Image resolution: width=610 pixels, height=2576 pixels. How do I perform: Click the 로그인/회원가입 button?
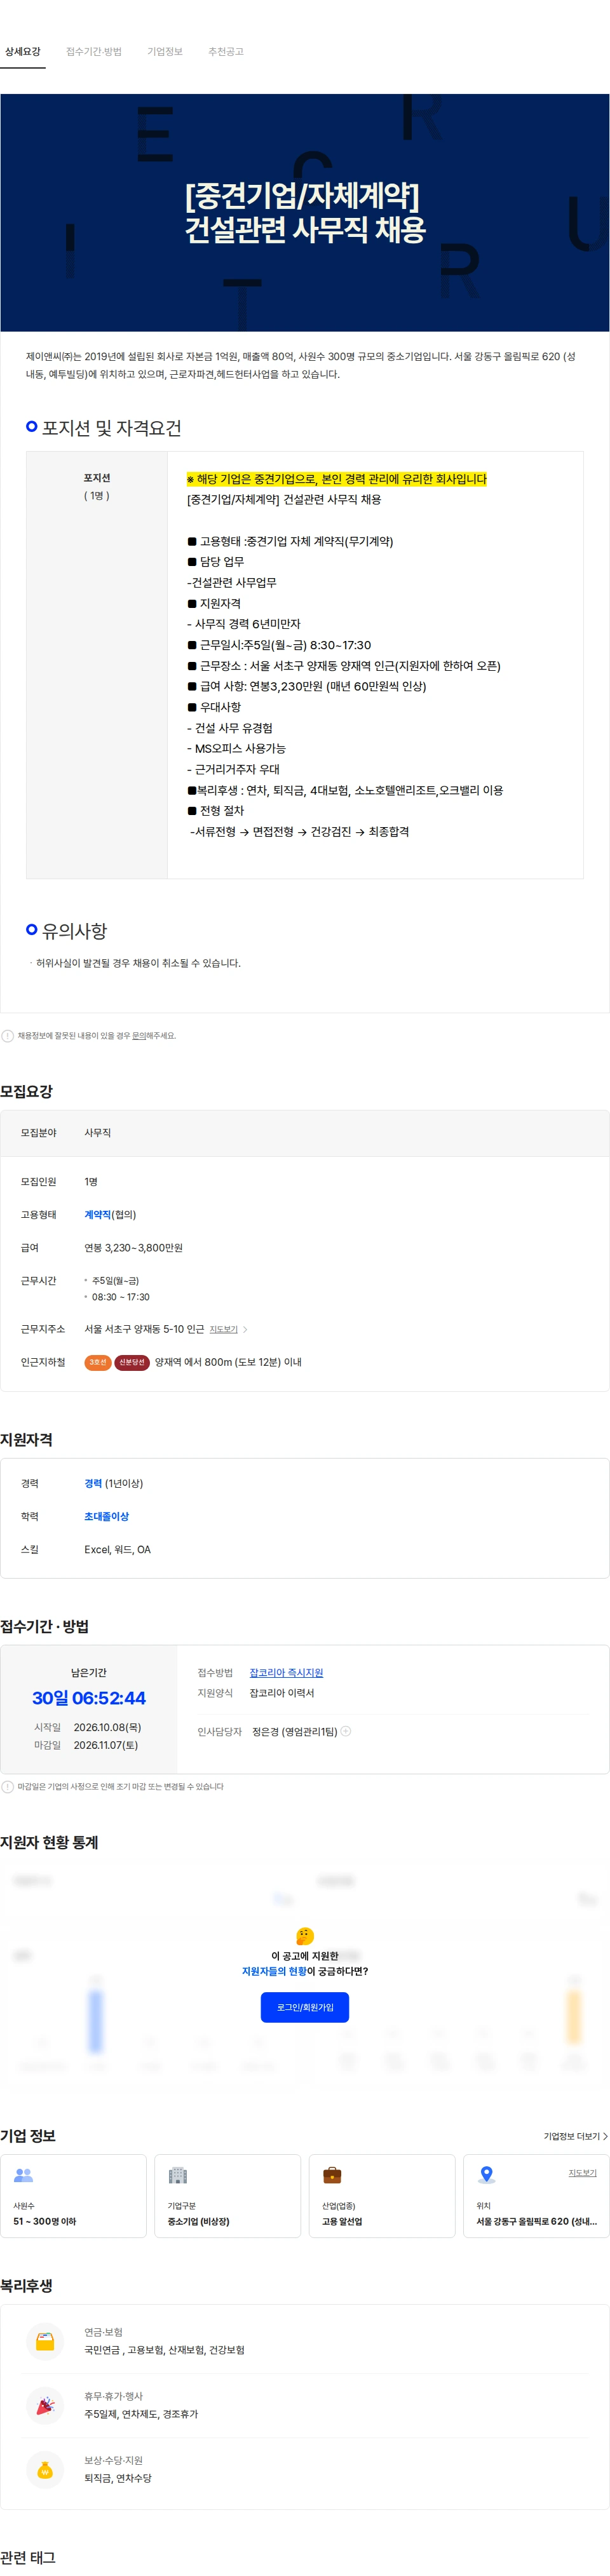pos(305,2007)
